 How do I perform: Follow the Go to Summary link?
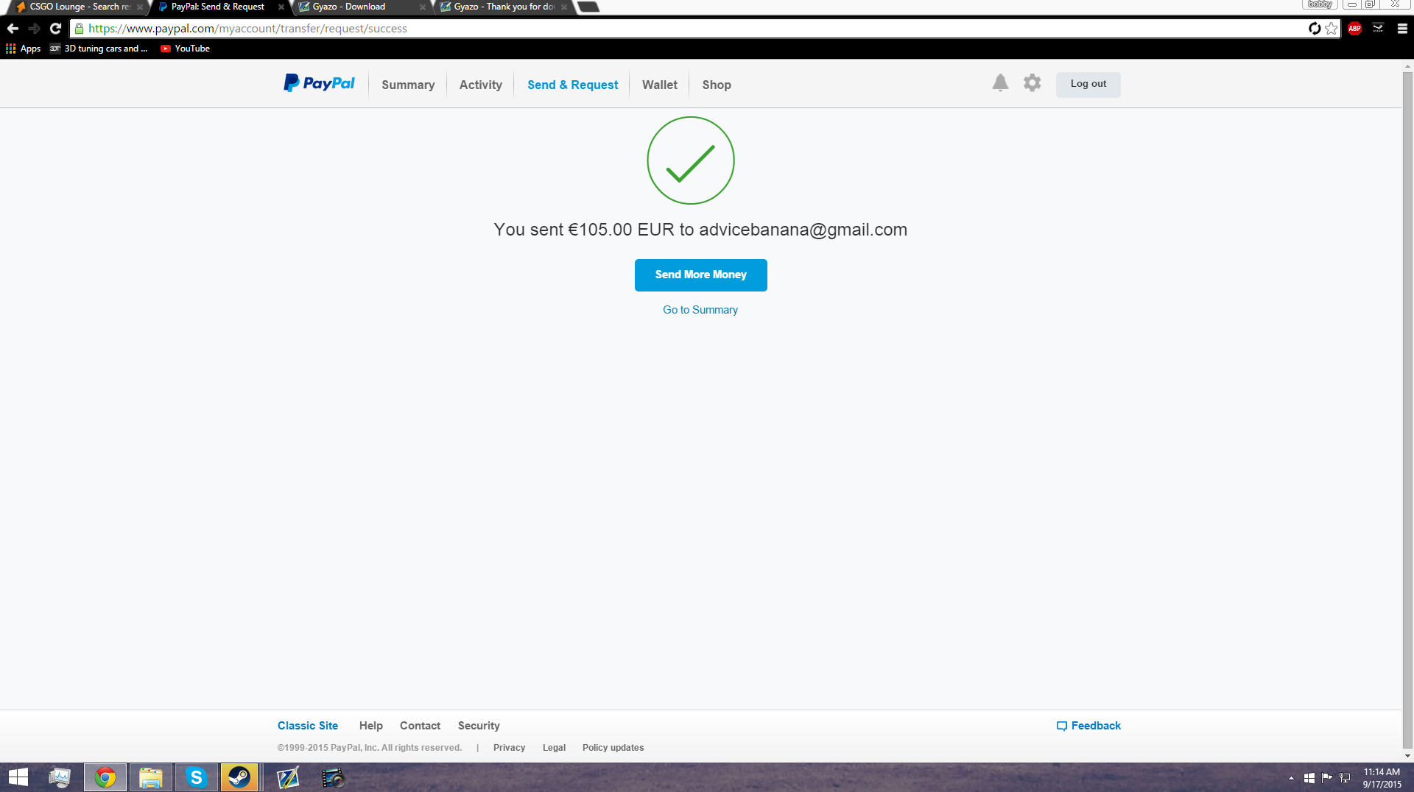[x=700, y=310]
